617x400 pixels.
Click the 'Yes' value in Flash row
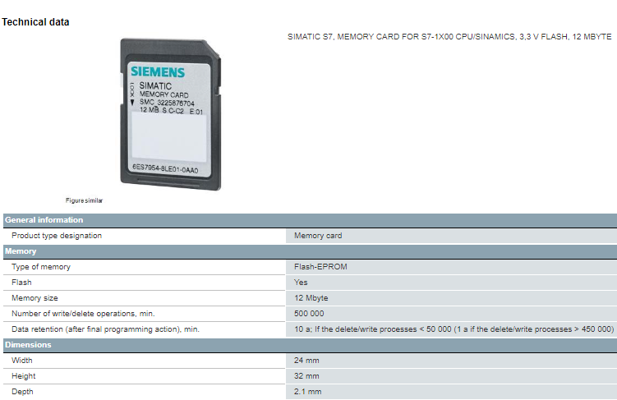tap(301, 283)
